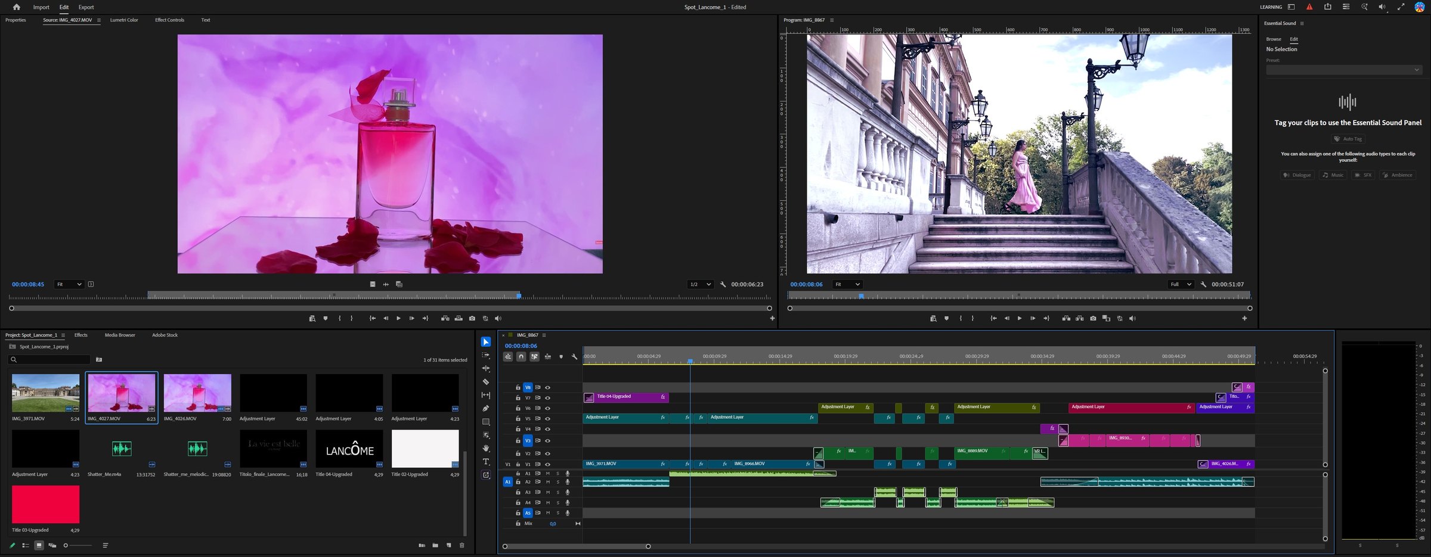Enable voice-over record on track A1
This screenshot has height=557, width=1431.
[x=568, y=474]
